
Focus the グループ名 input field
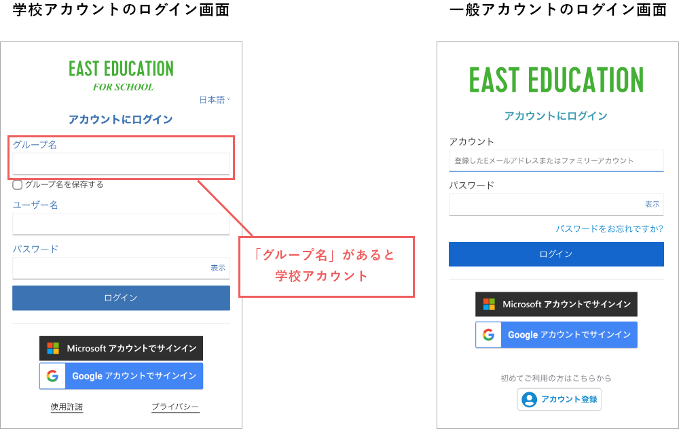coord(122,164)
